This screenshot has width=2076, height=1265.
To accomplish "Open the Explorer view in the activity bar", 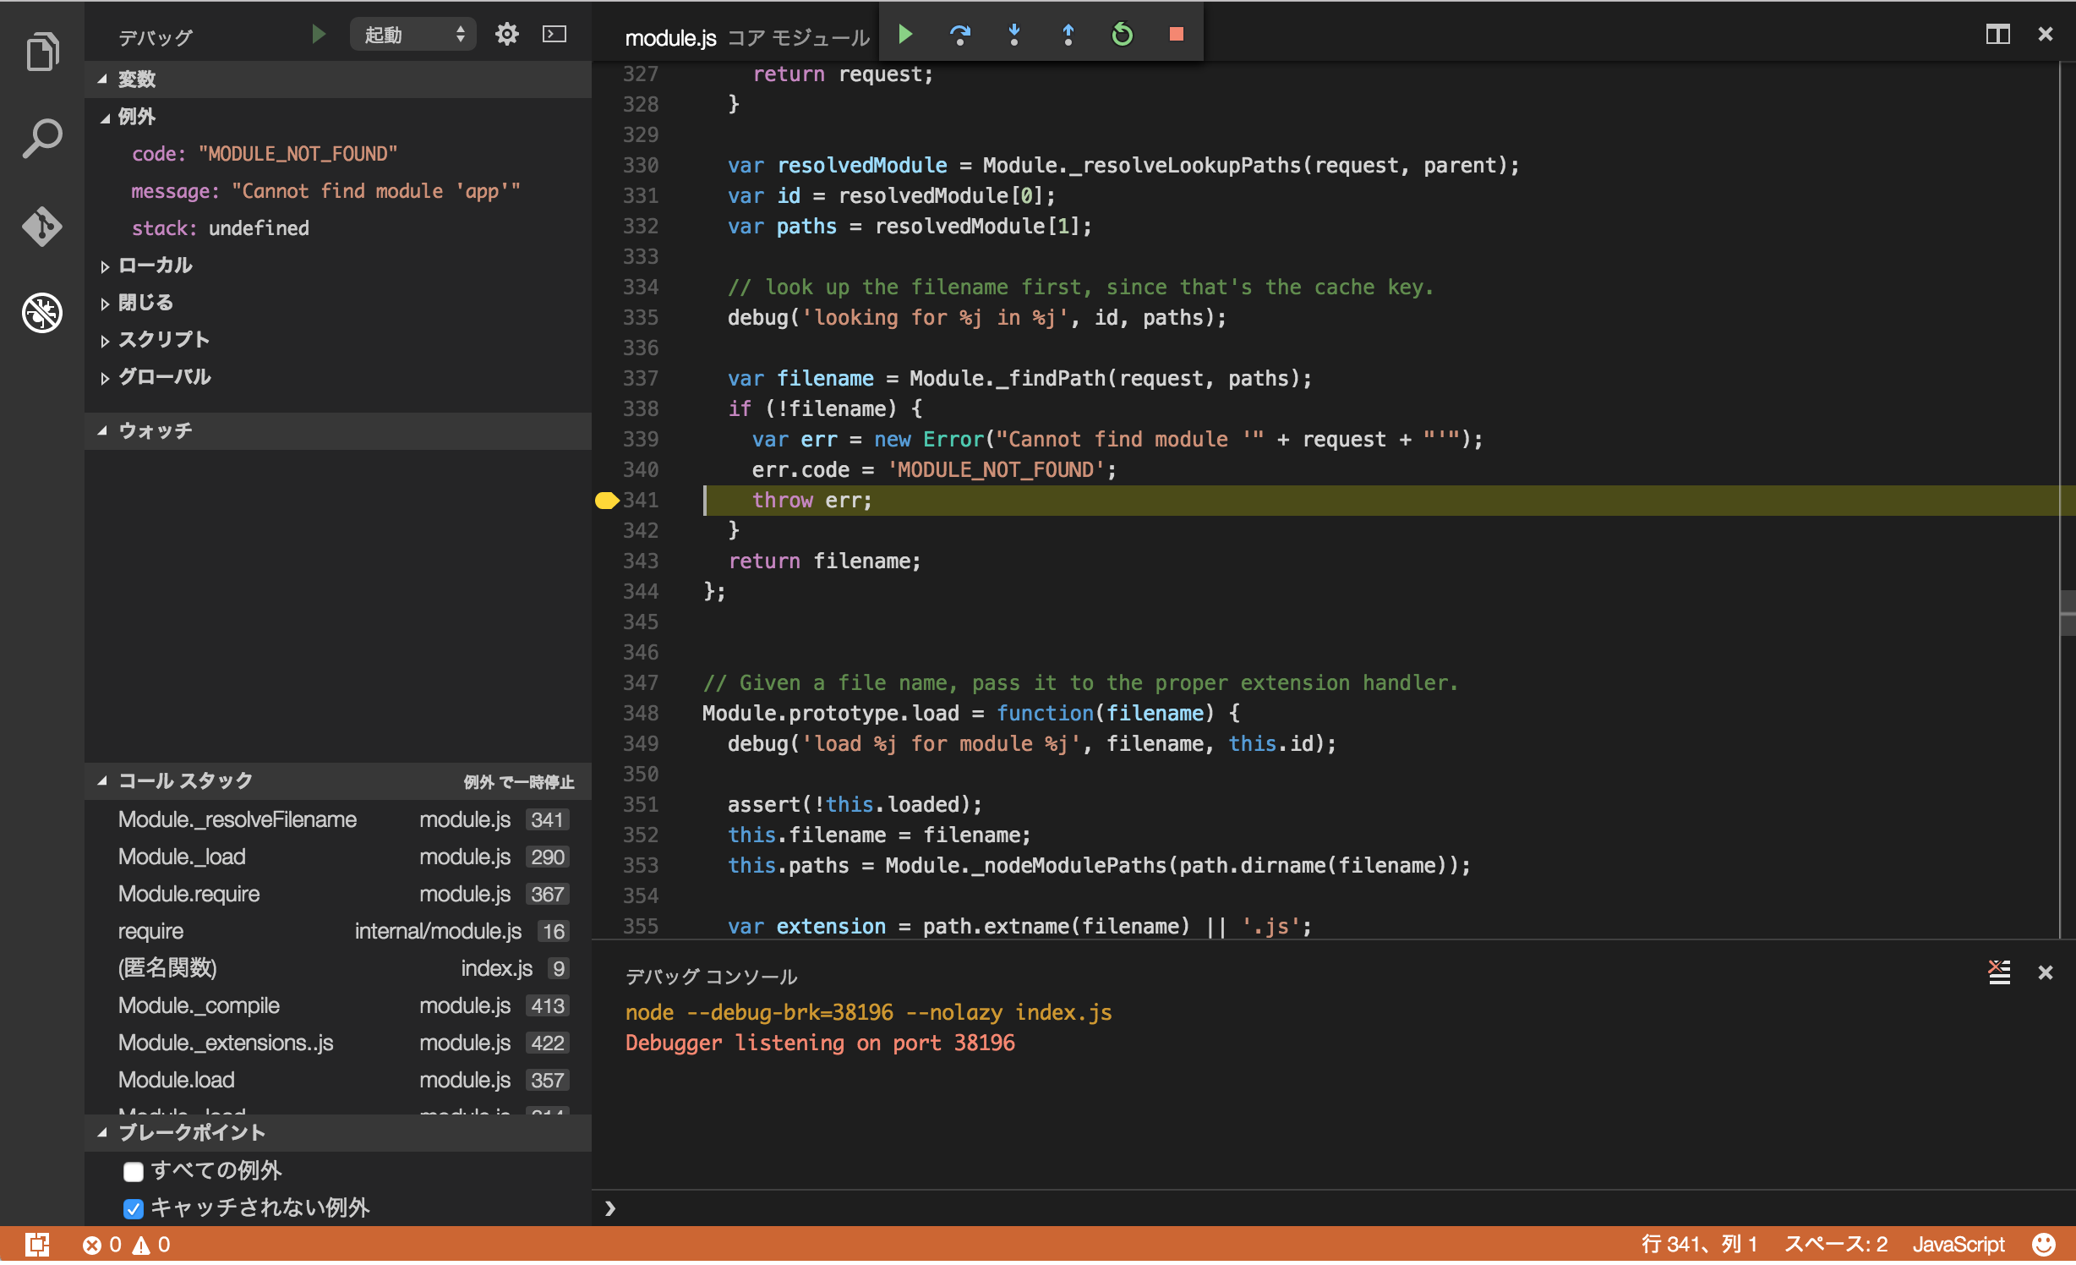I will 41,51.
